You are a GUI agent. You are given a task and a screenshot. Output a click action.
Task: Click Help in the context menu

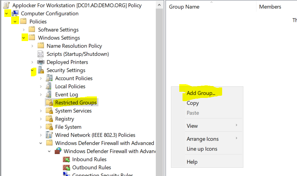[x=192, y=162]
